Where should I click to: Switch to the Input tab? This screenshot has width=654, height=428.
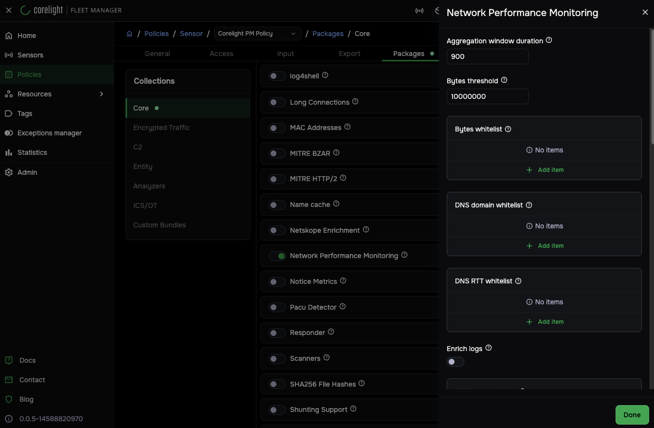(x=286, y=54)
